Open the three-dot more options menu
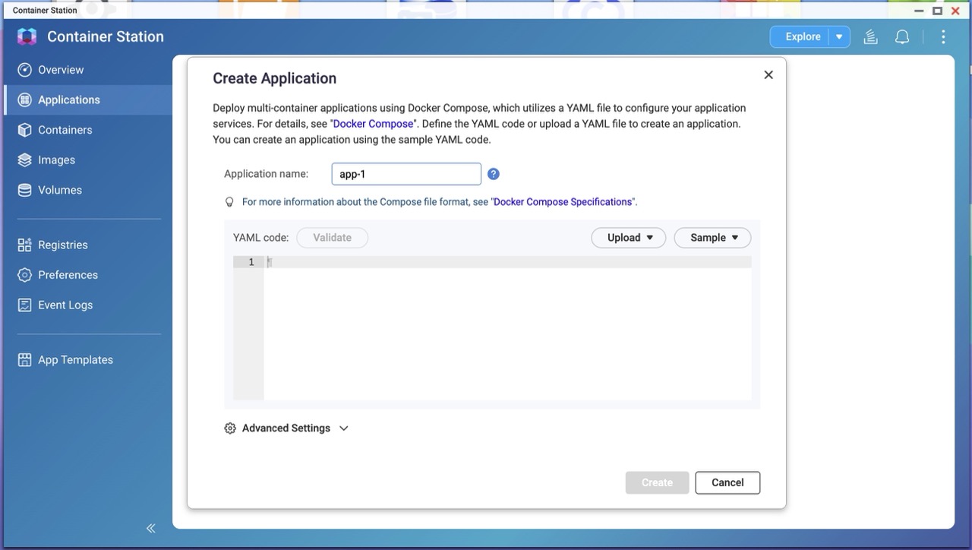The image size is (972, 550). coord(943,36)
